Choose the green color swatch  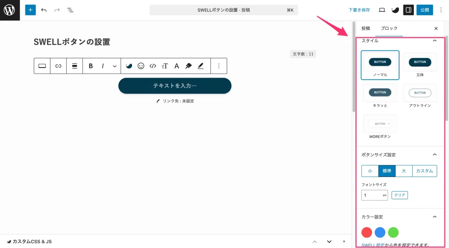pyautogui.click(x=393, y=233)
